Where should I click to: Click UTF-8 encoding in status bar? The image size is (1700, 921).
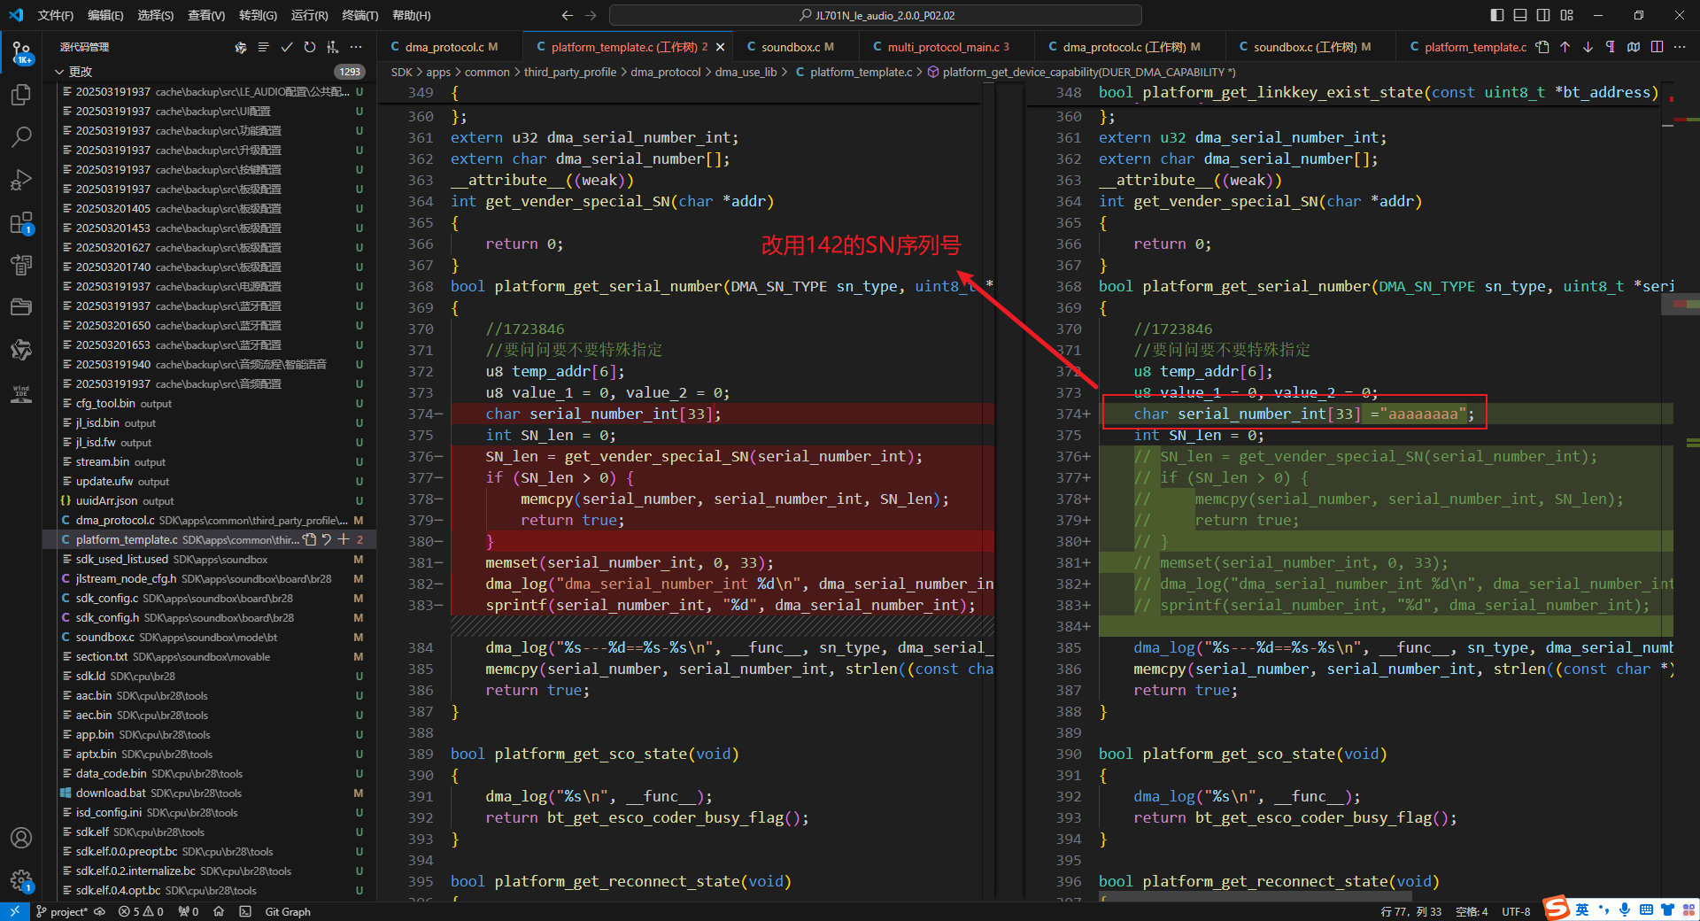[1516, 911]
